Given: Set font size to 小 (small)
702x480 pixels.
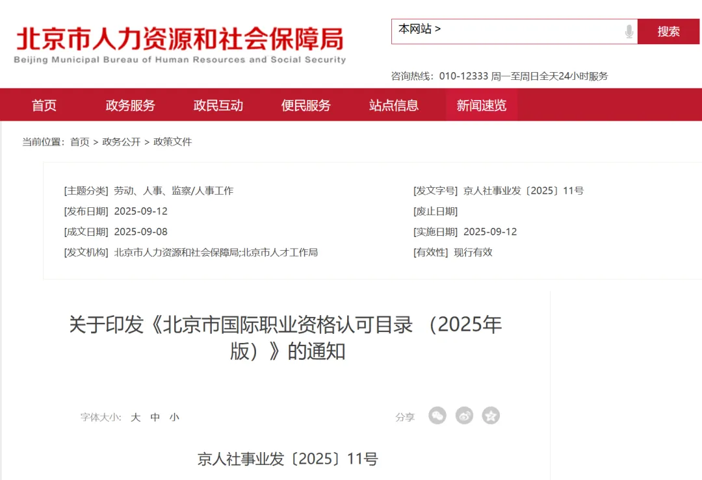Looking at the screenshot, I should point(174,417).
